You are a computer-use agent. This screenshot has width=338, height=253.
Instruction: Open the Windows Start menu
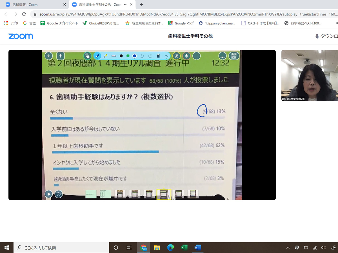(x=7, y=248)
